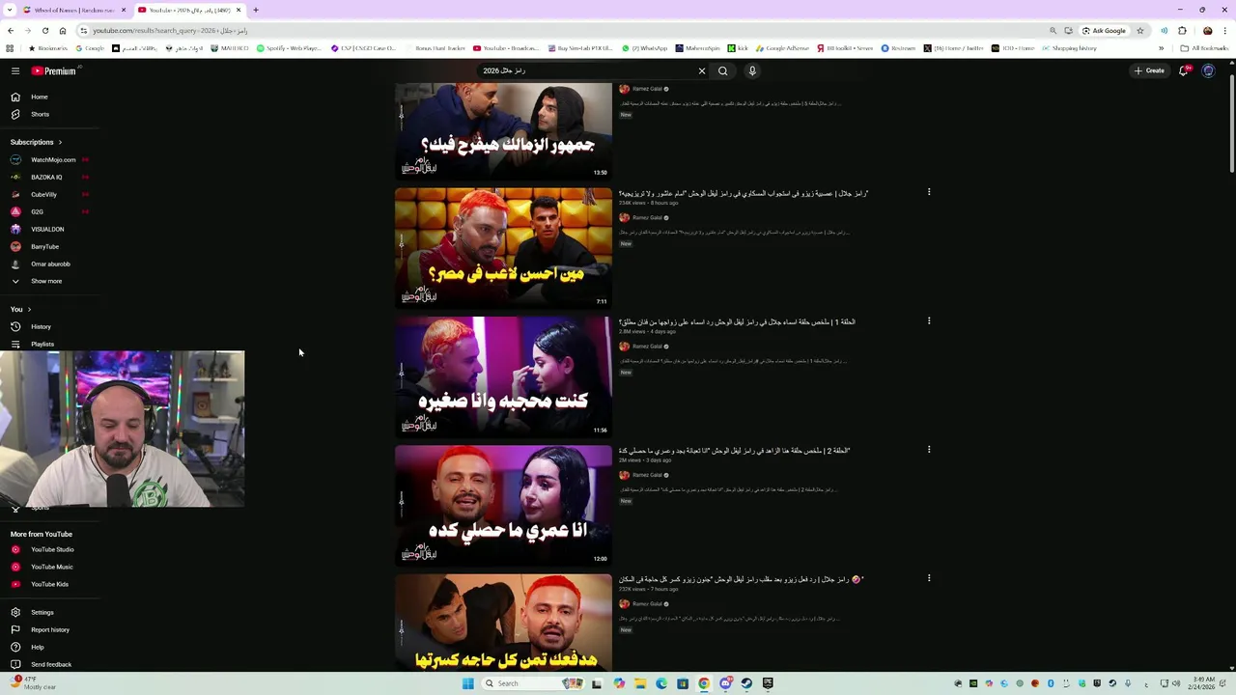Image resolution: width=1236 pixels, height=695 pixels.
Task: Play the 12:00 video thumbnail
Action: click(x=503, y=505)
